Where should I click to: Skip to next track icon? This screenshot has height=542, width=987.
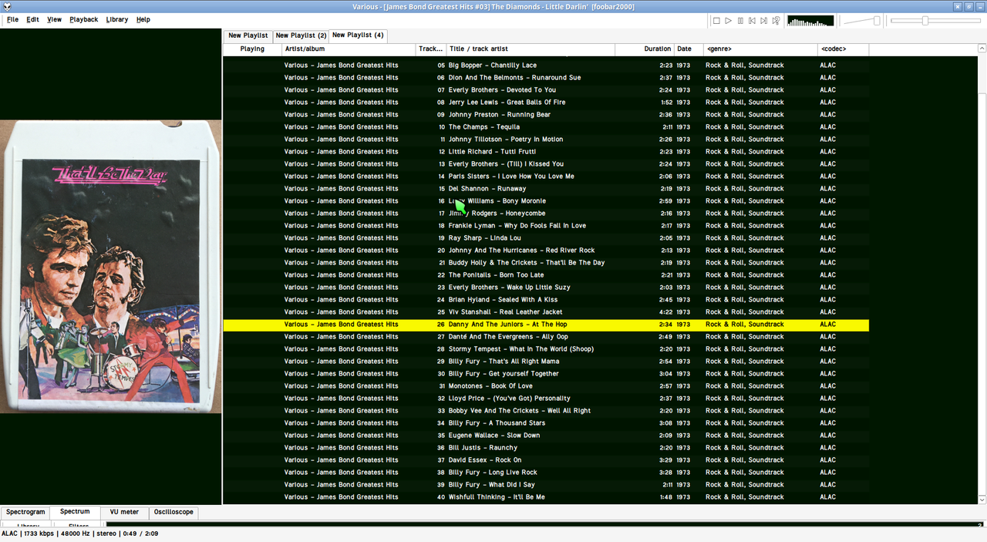click(x=764, y=21)
